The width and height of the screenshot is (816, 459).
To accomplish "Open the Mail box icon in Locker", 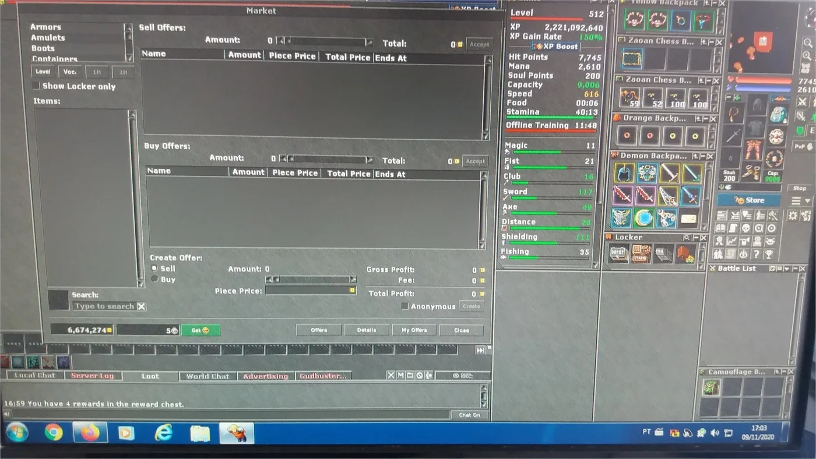I will [x=663, y=254].
